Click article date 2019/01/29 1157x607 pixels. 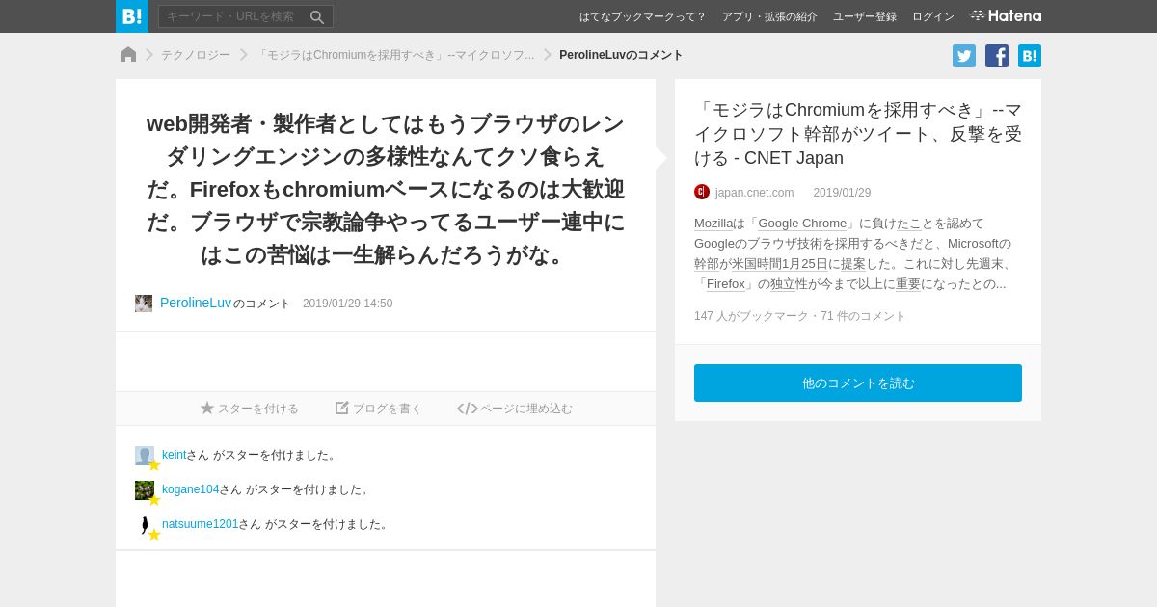point(842,193)
